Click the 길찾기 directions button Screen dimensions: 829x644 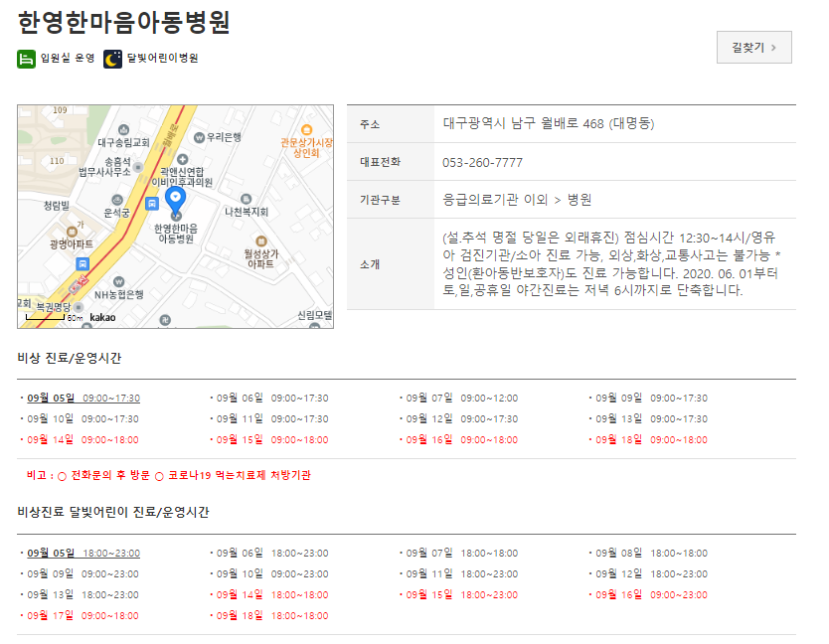(x=753, y=48)
